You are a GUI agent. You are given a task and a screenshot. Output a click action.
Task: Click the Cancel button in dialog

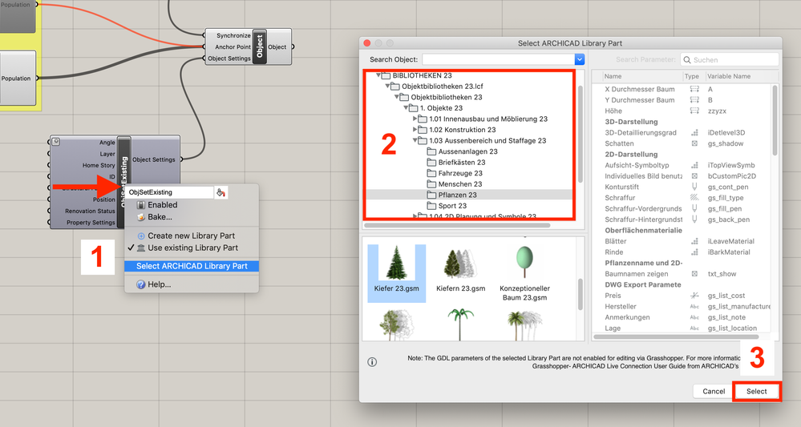pos(713,391)
